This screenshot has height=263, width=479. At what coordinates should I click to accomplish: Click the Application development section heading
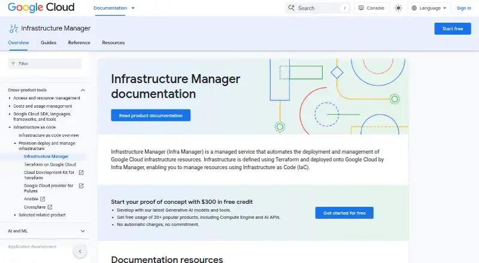(32, 246)
